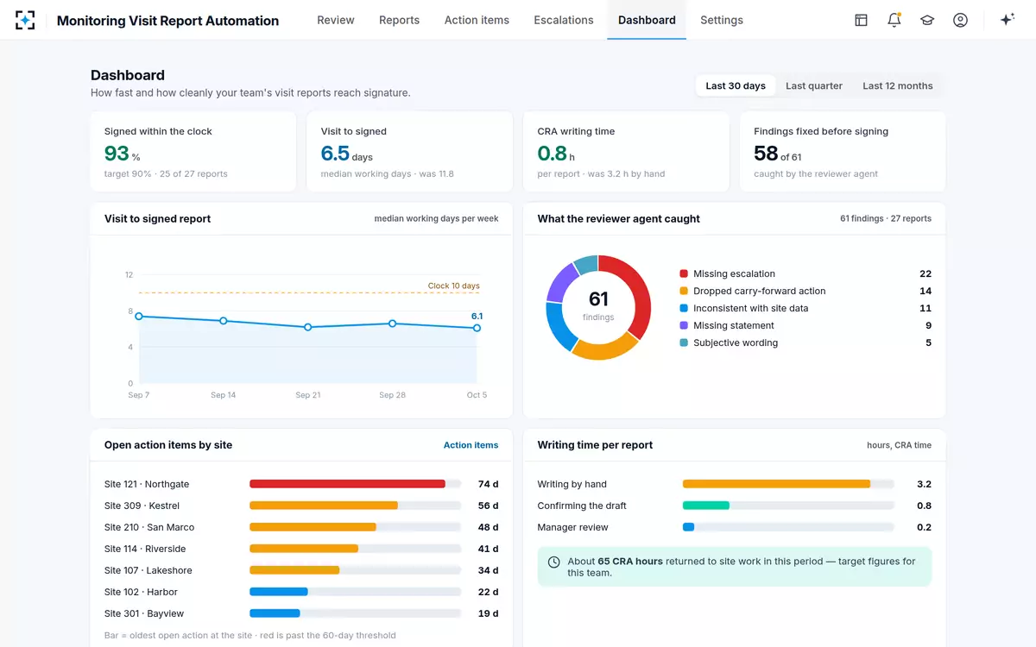Screen dimensions: 1036x647
Task: Click the blue Inconsistent with site data swatch
Action: [684, 308]
